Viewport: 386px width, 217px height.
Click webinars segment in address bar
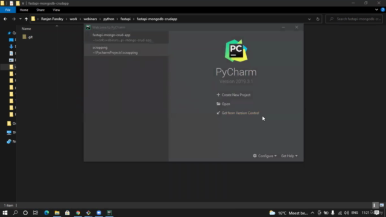pyautogui.click(x=90, y=19)
